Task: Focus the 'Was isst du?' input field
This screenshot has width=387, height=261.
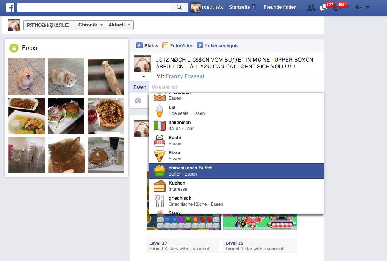Action: pos(236,87)
